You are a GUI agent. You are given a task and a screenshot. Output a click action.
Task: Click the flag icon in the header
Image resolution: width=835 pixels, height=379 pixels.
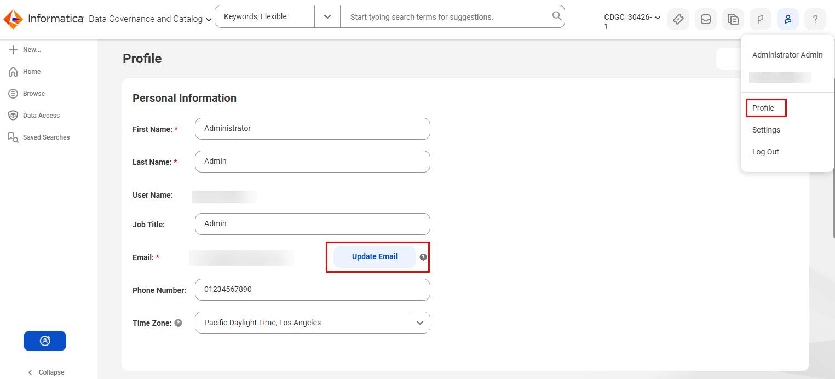point(761,19)
